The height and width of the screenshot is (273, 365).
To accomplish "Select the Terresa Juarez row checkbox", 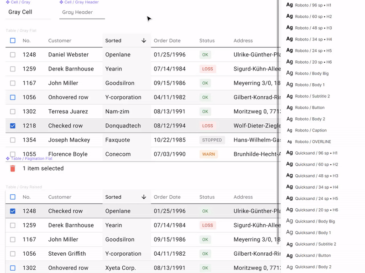I will point(13,111).
